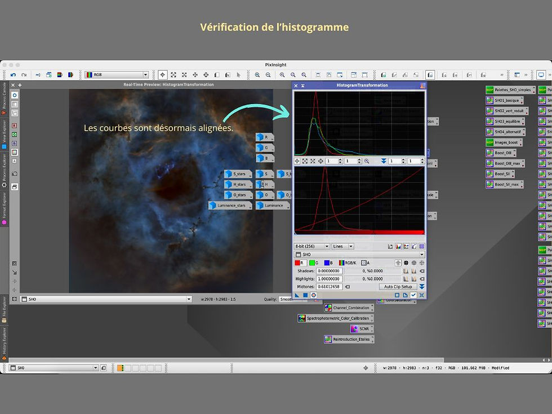Open the Process Explorer side tab
The width and height of the screenshot is (552, 414).
(x=4, y=171)
